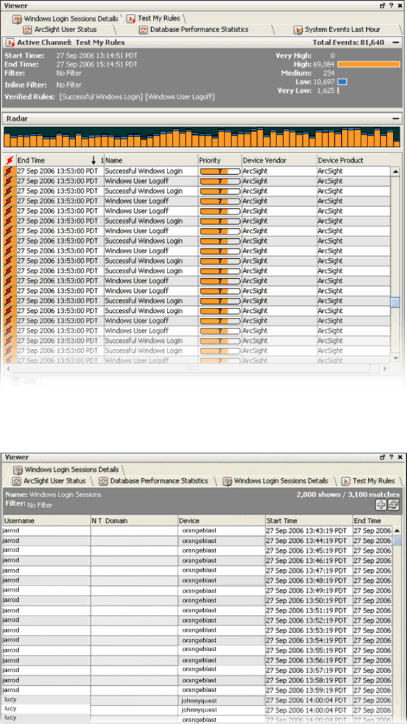Click the channel grid vertical scroll thumb
Screen dimensions: 407x724
(395, 302)
